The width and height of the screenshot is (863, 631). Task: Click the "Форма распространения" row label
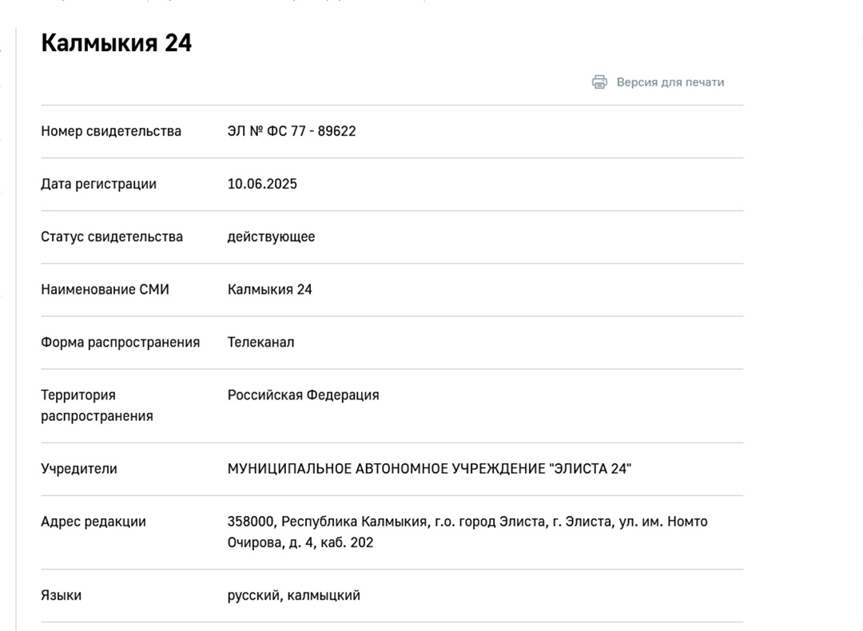(121, 342)
